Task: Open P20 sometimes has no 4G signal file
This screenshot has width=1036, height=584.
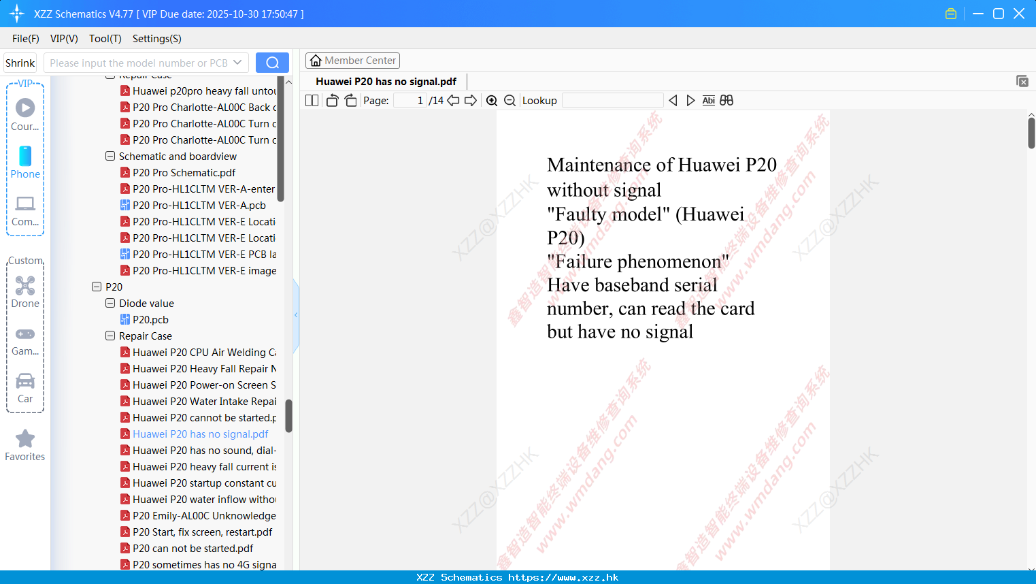Action: pos(198,564)
